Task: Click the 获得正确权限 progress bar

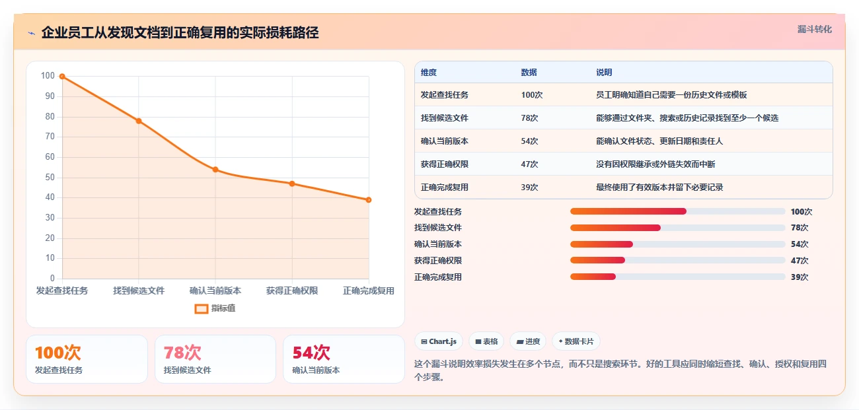Action: pyautogui.click(x=678, y=261)
